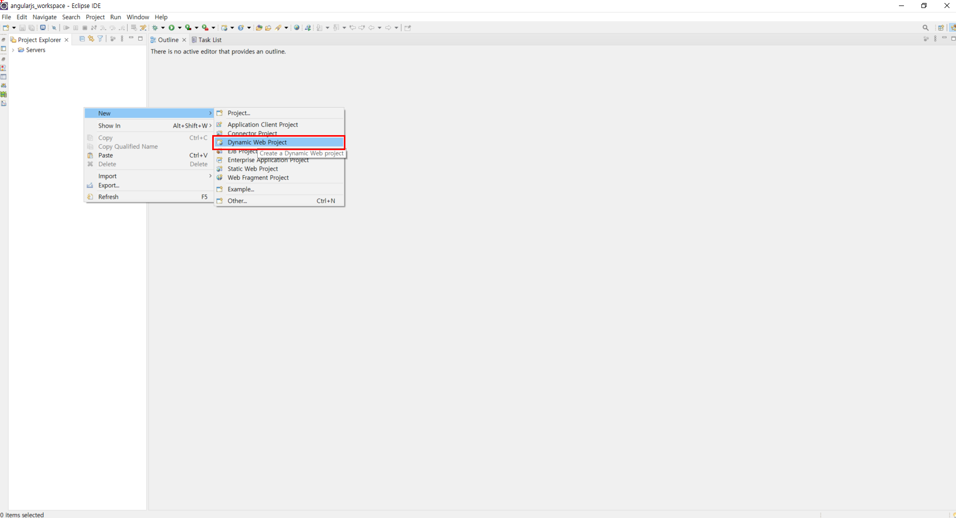
Task: Click the Drop to Frame icon
Action: (x=134, y=28)
